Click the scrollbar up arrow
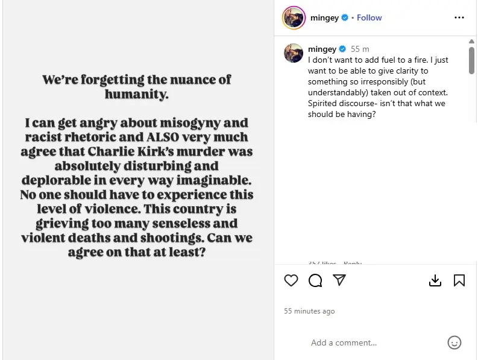478x360 pixels. point(471,41)
